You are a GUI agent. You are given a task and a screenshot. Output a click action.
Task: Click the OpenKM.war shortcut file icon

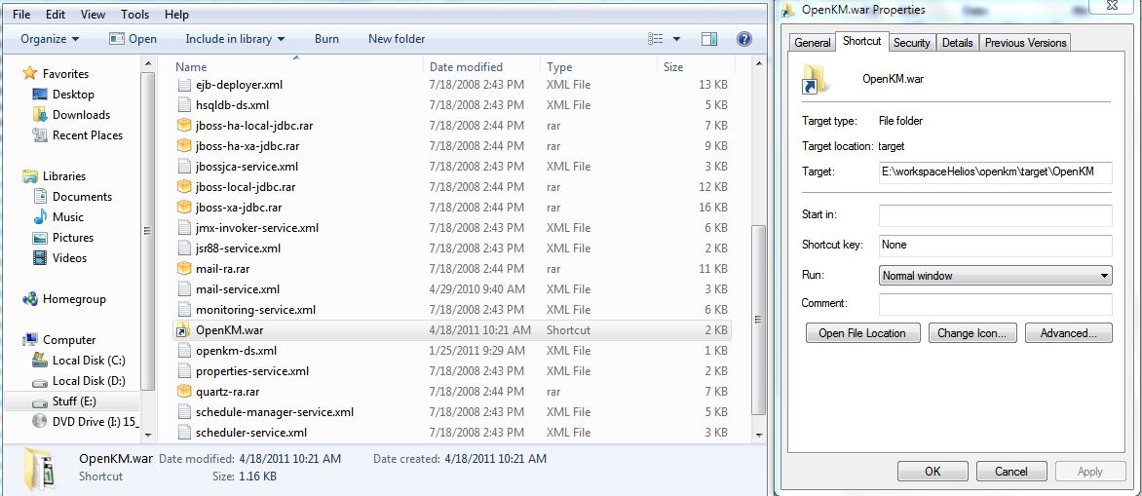pos(183,330)
